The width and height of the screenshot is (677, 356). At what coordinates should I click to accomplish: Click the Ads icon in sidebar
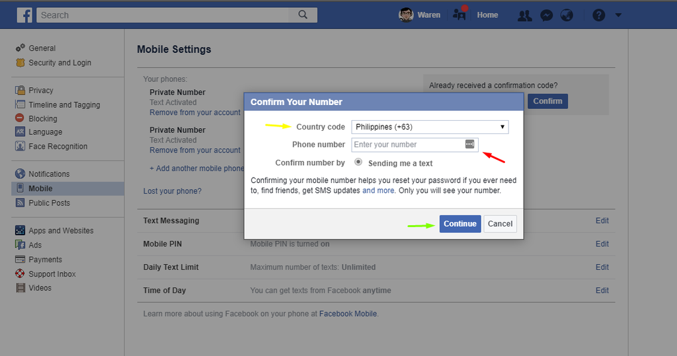pyautogui.click(x=20, y=244)
